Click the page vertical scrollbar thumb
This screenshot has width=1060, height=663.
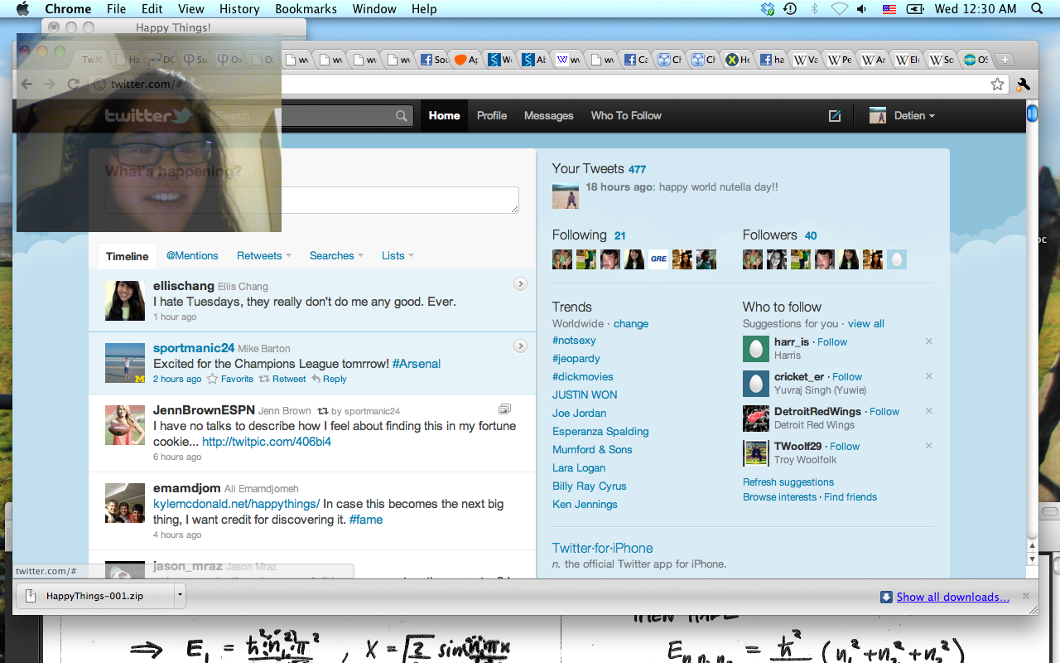[1032, 114]
